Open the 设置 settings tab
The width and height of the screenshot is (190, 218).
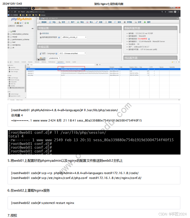pos(99,22)
